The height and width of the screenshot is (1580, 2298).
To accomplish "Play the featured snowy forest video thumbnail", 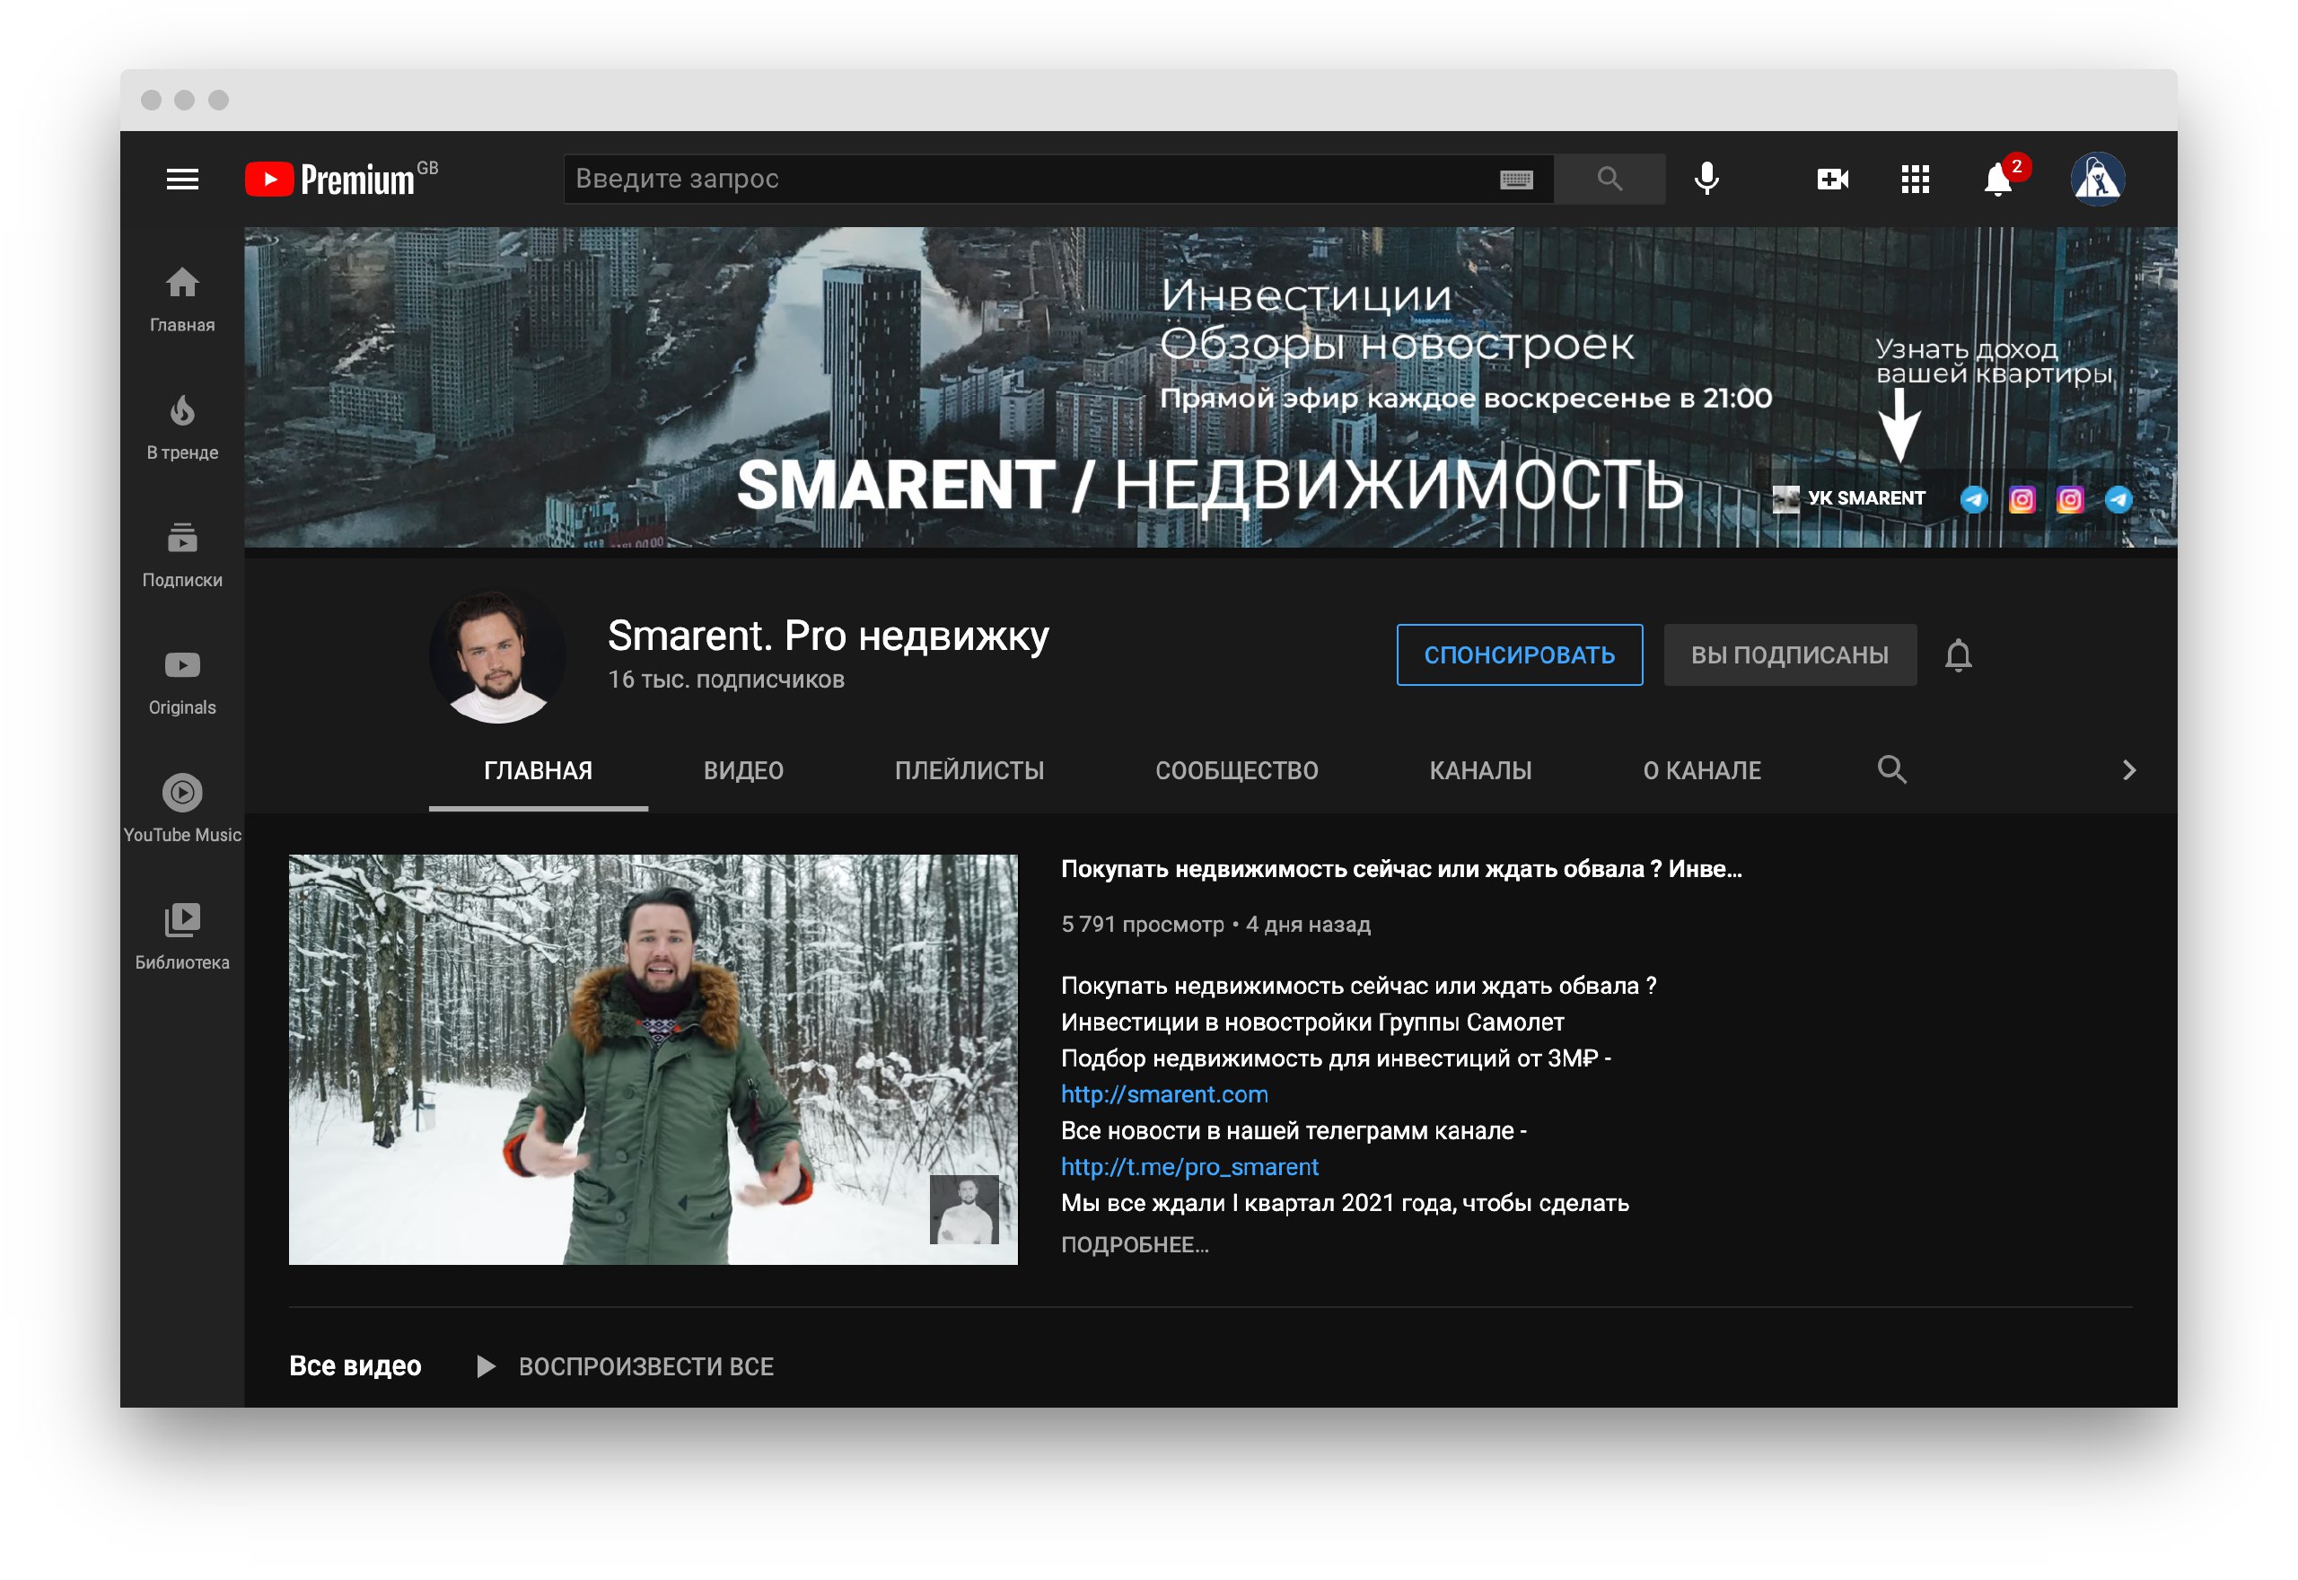I will [653, 1058].
